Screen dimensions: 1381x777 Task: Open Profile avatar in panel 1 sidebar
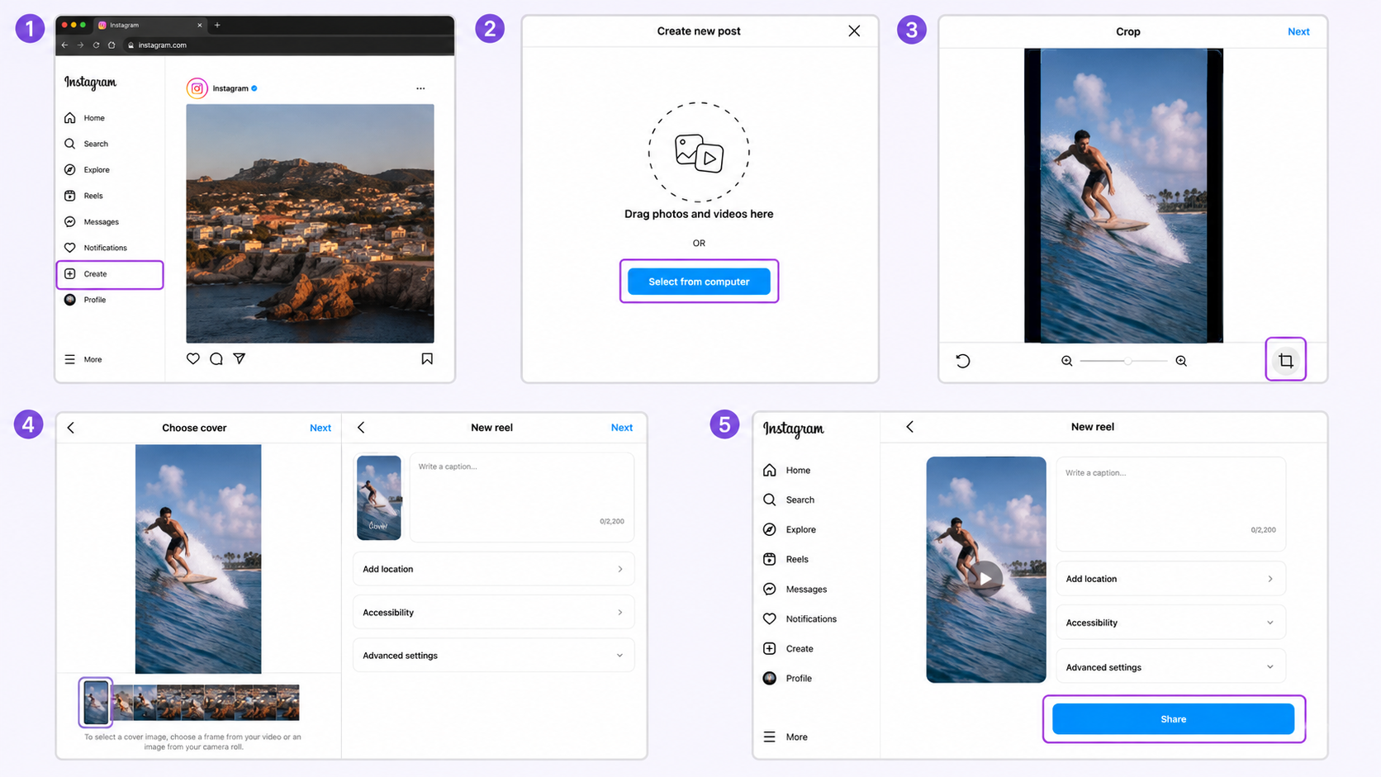[x=70, y=300]
